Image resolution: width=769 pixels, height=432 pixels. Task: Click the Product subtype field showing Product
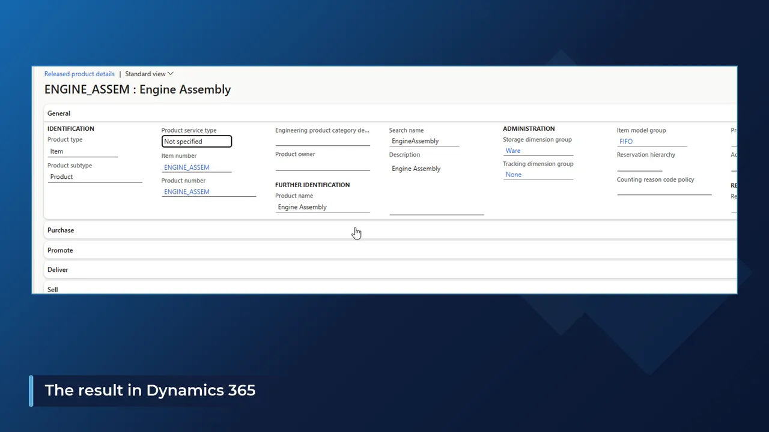pos(95,176)
